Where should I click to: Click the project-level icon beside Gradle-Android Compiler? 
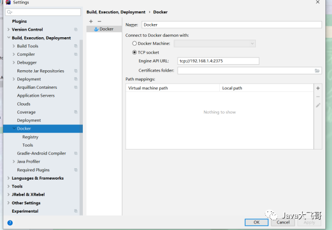click(76, 153)
